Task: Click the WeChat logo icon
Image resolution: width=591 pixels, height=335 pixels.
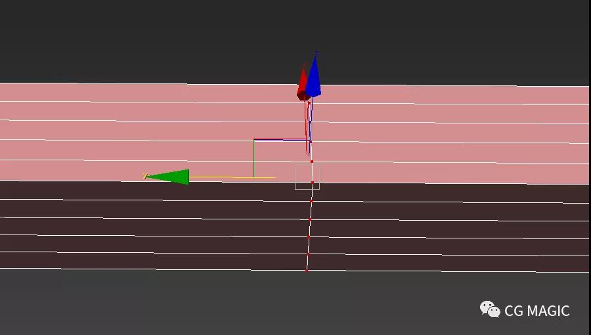Action: [x=490, y=309]
